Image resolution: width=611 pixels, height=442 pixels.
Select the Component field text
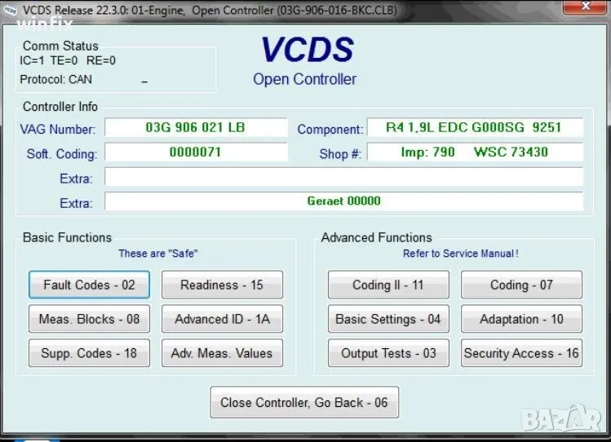click(x=474, y=128)
